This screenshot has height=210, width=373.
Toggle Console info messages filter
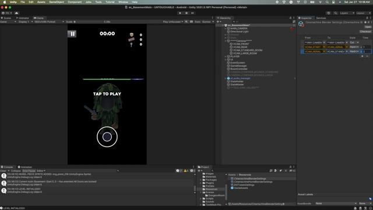click(x=179, y=171)
